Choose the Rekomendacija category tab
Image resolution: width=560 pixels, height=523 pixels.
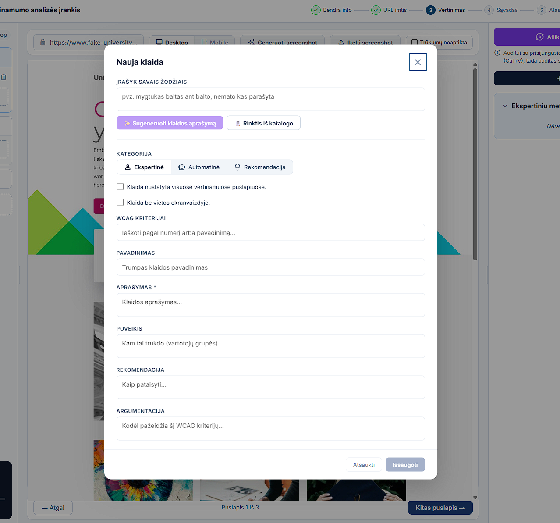(x=260, y=167)
